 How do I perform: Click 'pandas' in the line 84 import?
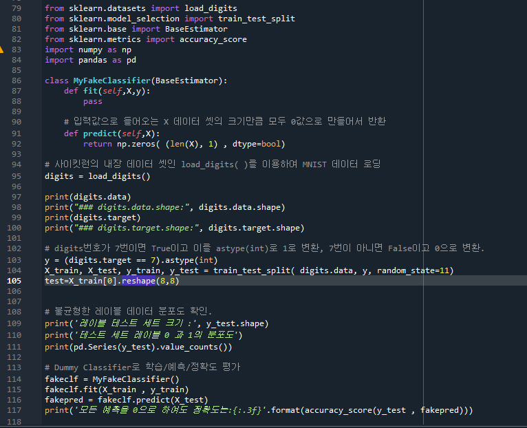tap(93, 60)
